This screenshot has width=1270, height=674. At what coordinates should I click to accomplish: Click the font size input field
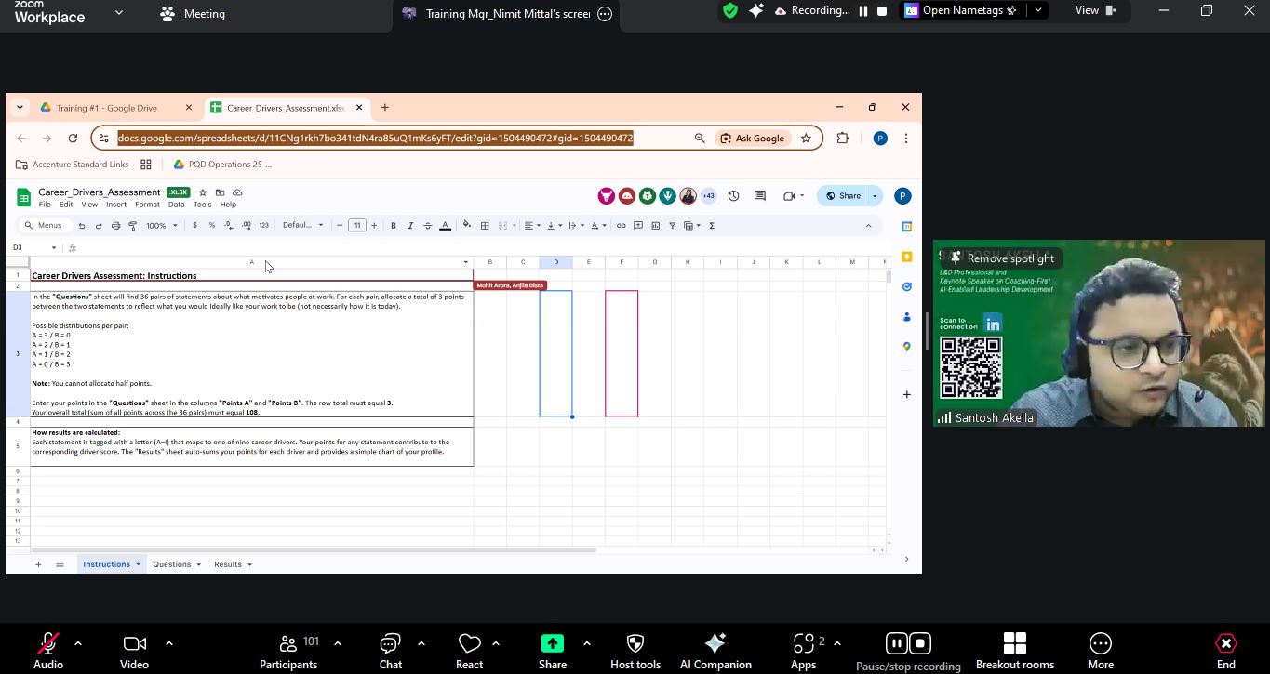[356, 226]
